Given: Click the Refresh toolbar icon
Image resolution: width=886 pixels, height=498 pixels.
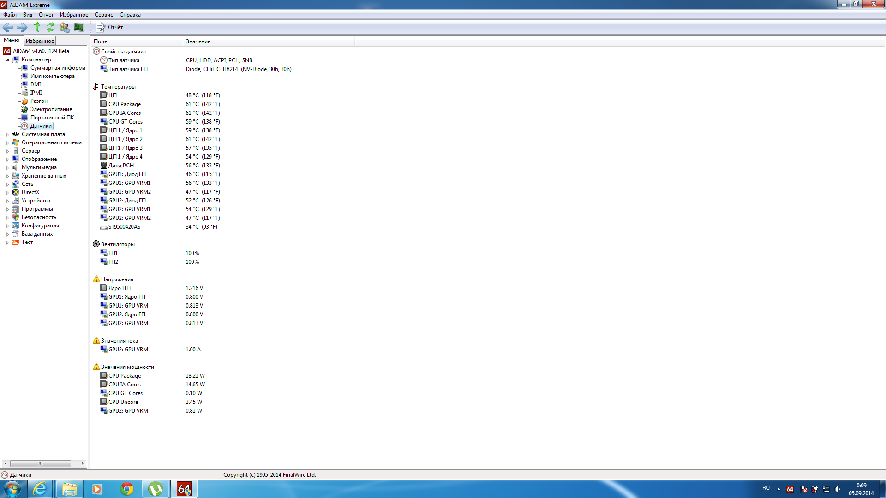Looking at the screenshot, I should tap(50, 27).
